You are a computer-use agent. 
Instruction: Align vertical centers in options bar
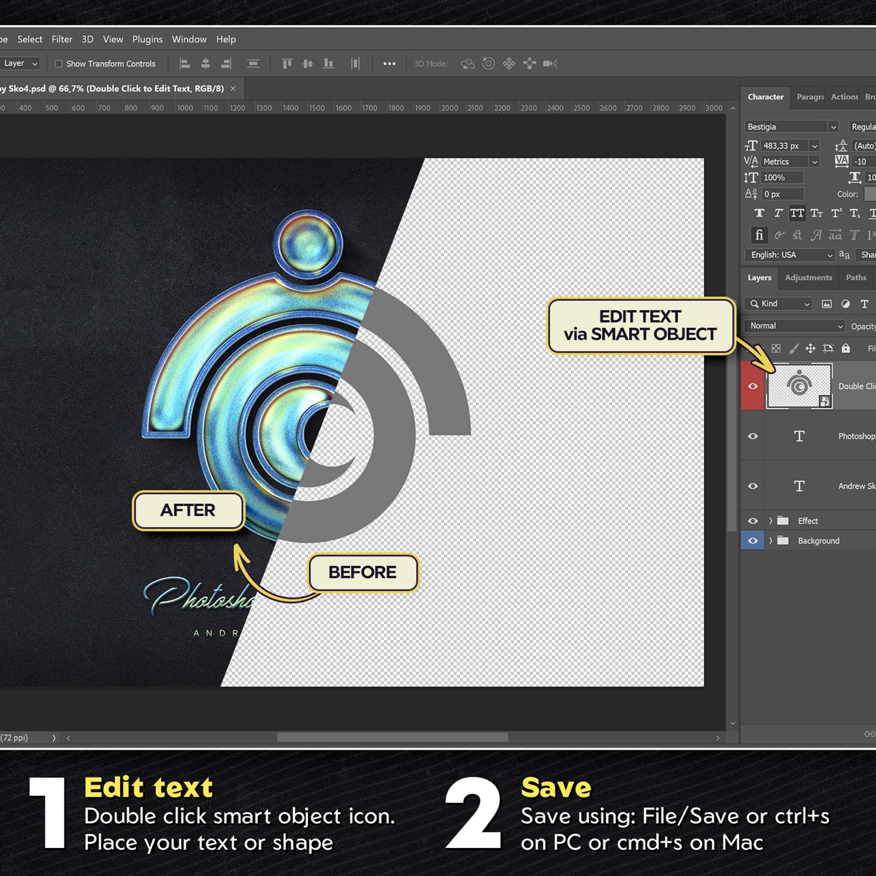click(308, 64)
